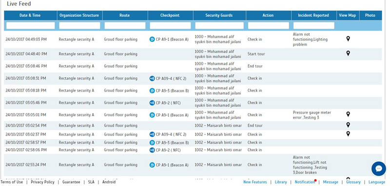Click beacon icon for 03:08:18 PM CP A9-3
This screenshot has width=390, height=186.
152,91
